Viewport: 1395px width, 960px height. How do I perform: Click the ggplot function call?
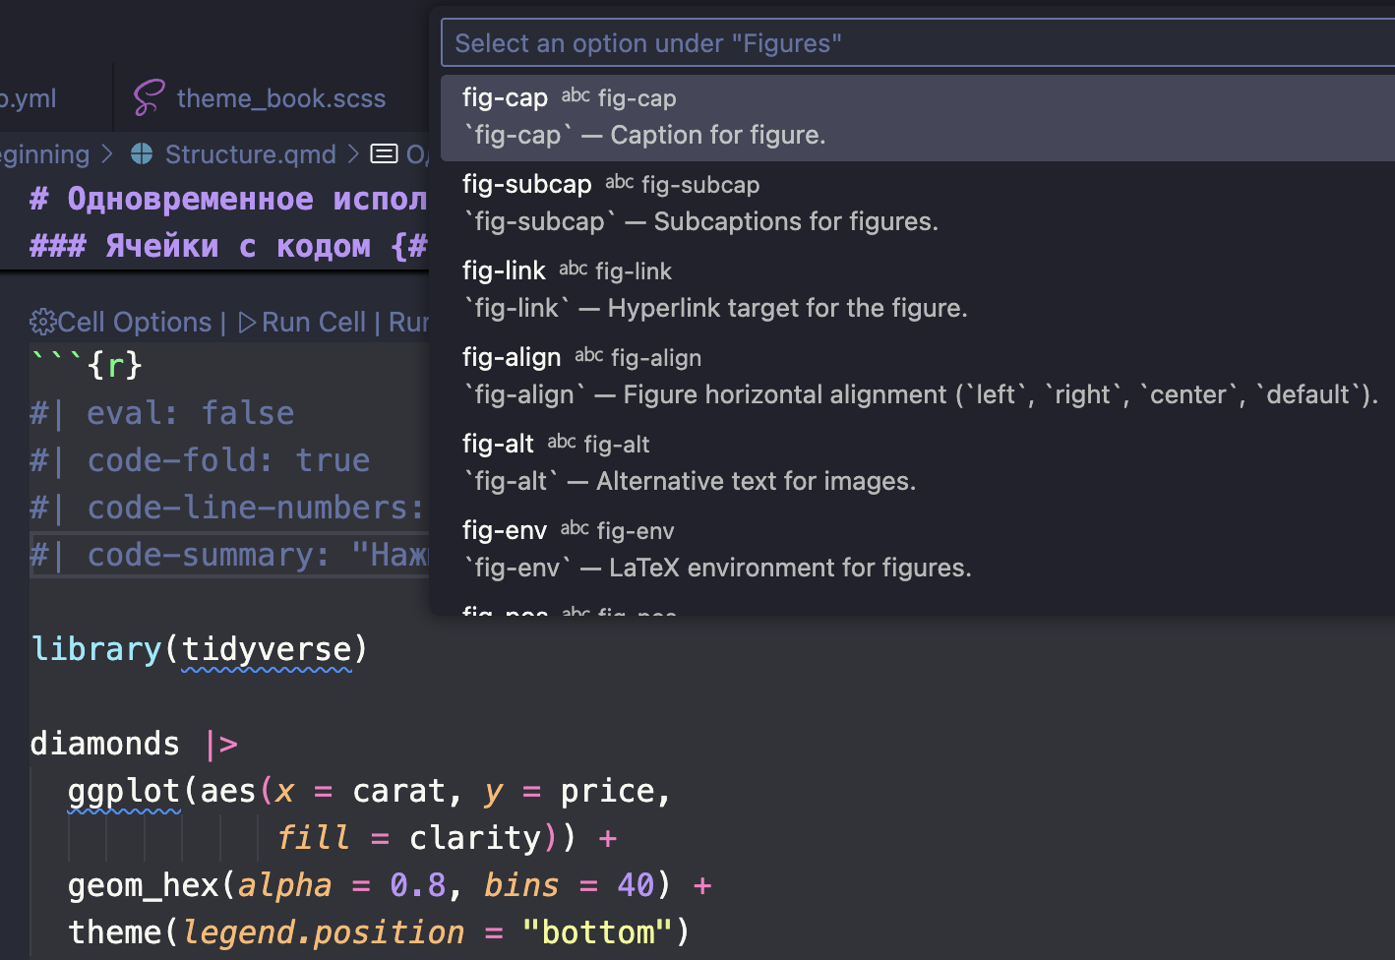(124, 791)
